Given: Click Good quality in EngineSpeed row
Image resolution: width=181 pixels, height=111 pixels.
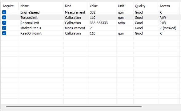Looking at the screenshot, I should [139, 12].
